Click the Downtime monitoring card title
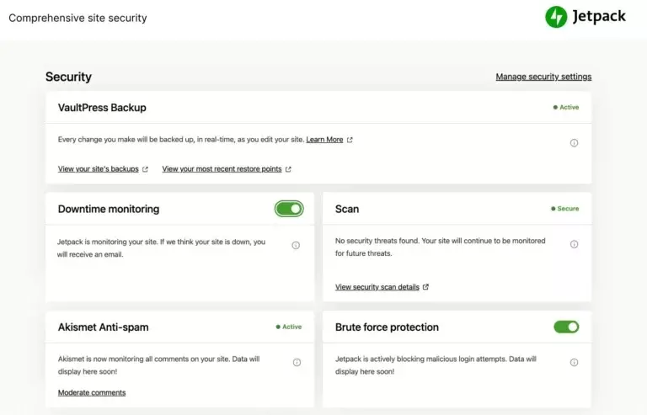This screenshot has height=415, width=647. [x=109, y=209]
